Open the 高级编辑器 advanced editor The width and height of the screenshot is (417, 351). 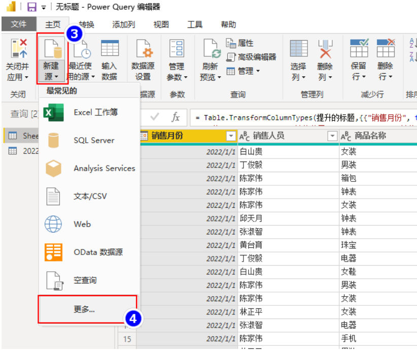251,57
